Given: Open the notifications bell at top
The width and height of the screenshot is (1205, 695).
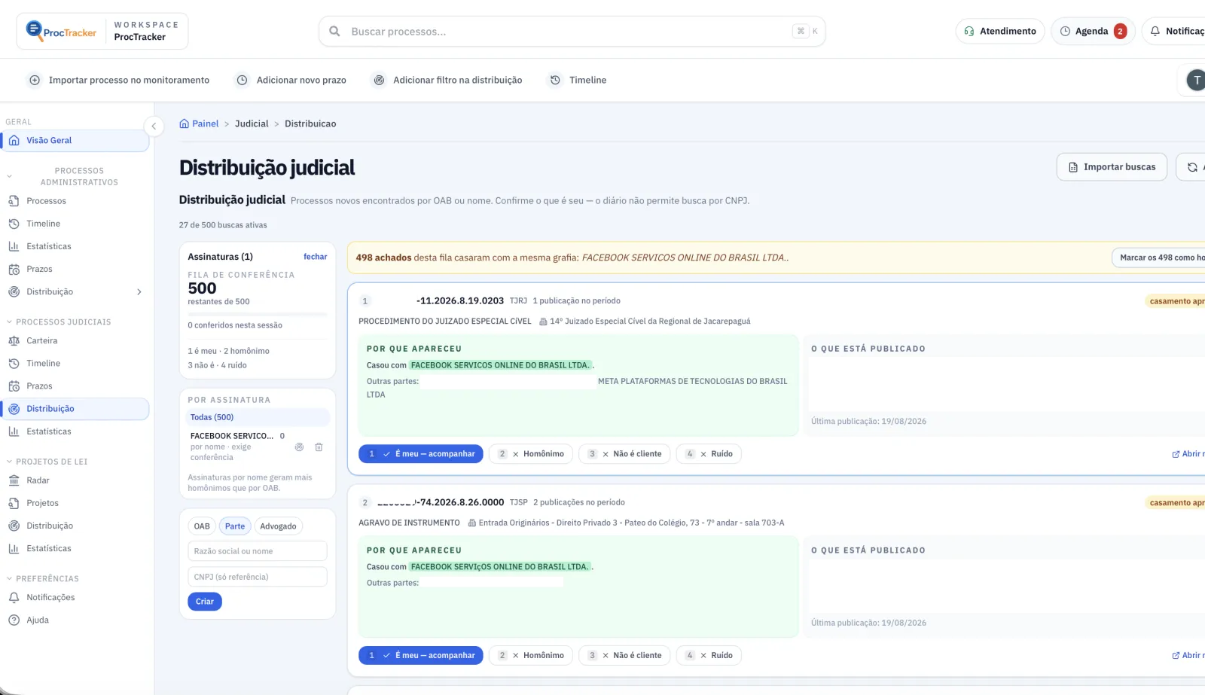Looking at the screenshot, I should (1155, 32).
